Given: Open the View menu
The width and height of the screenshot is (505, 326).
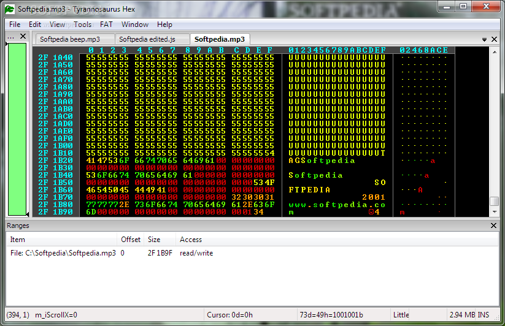Looking at the screenshot, I should point(57,25).
